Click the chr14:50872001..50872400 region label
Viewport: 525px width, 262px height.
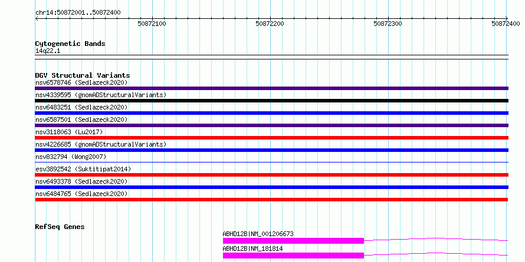tap(78, 12)
